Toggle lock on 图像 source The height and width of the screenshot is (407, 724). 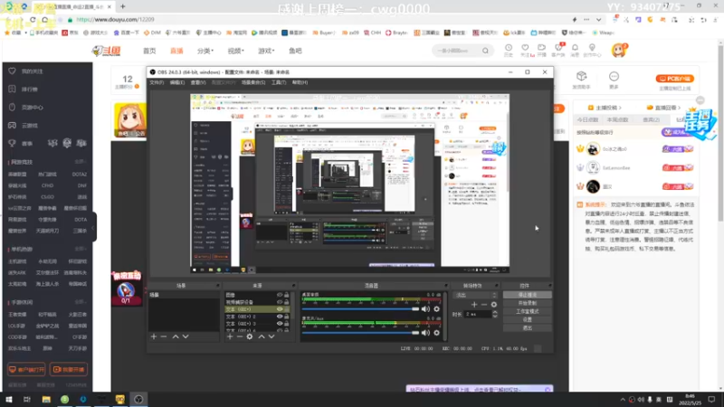pyautogui.click(x=287, y=295)
